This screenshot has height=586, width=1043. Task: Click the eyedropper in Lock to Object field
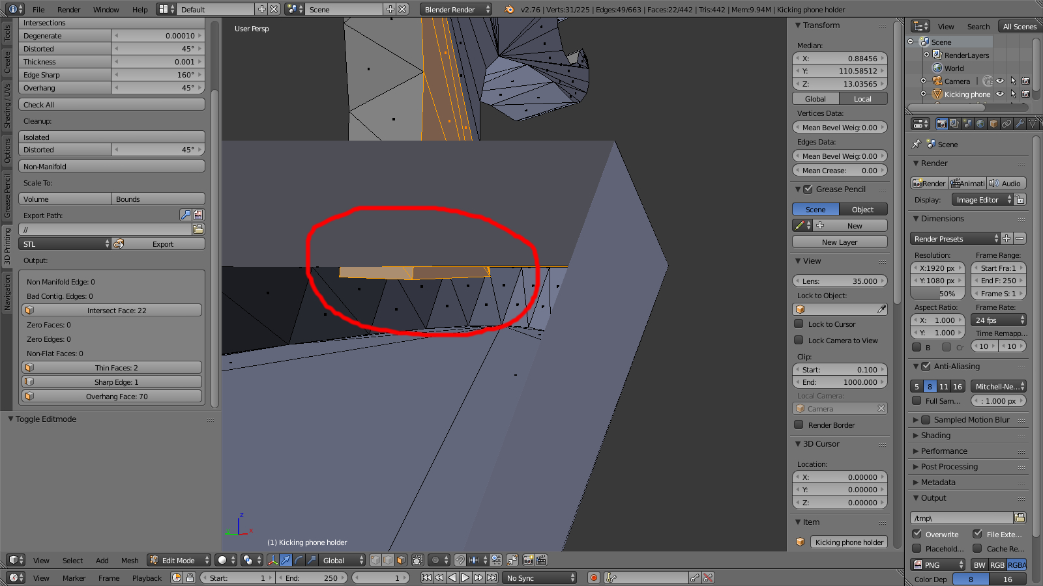pos(881,309)
